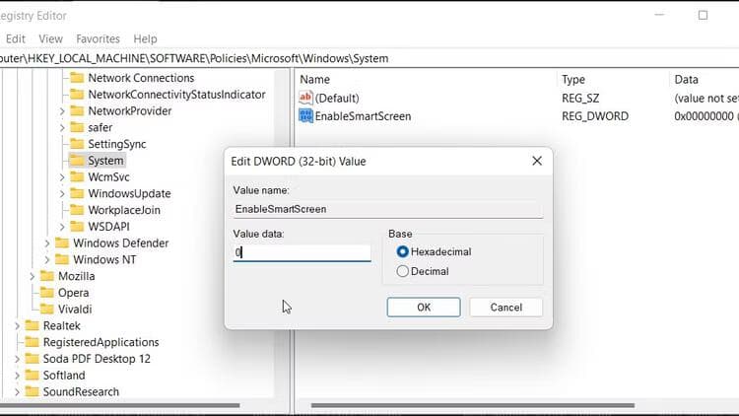Screen dimensions: 739x416
Task: Open the Favorites menu
Action: click(x=98, y=38)
